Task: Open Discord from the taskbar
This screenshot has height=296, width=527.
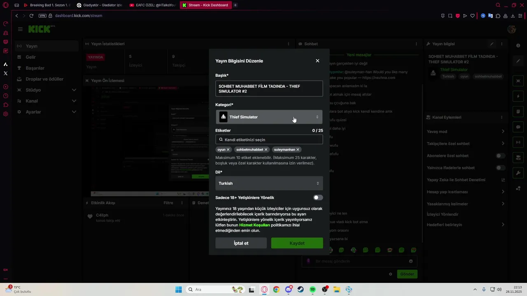Action: pos(289,289)
